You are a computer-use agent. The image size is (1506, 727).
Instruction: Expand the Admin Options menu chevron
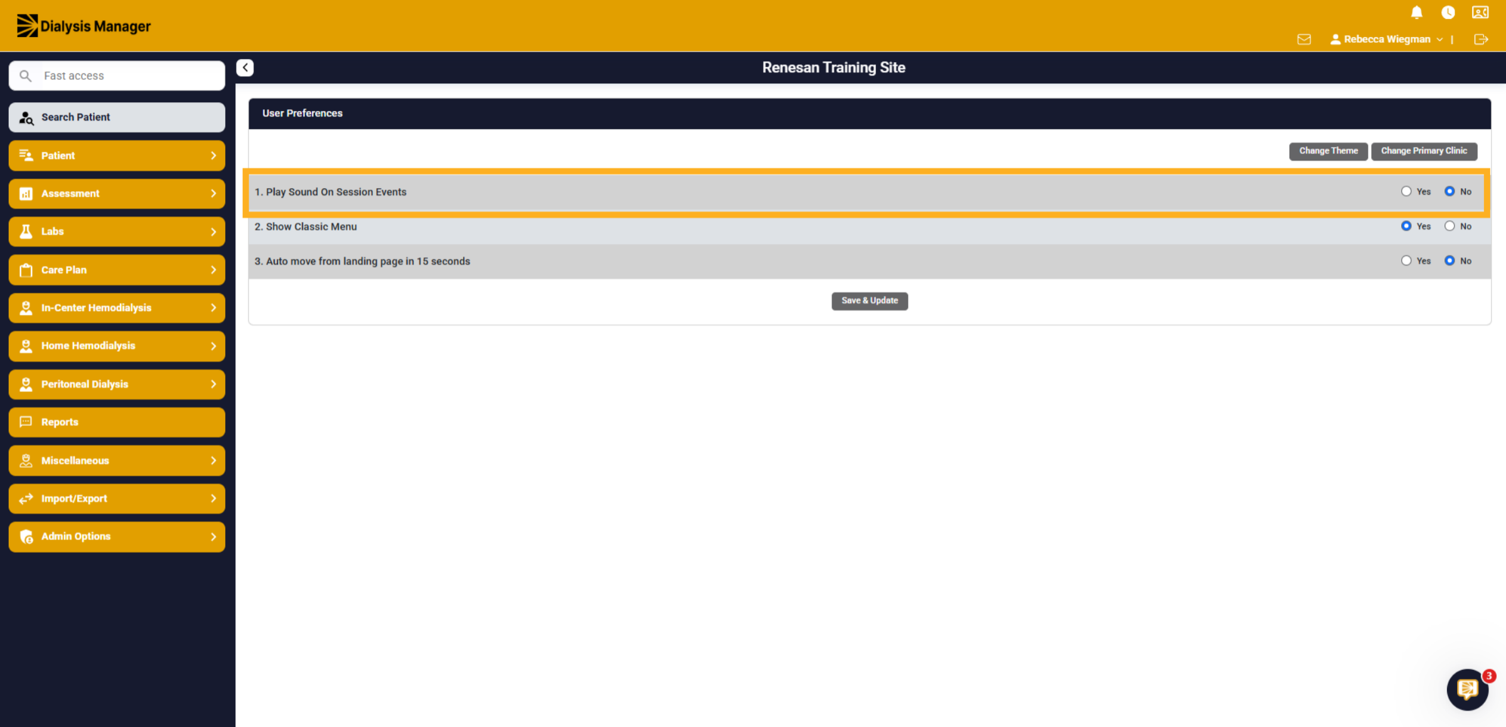tap(213, 537)
